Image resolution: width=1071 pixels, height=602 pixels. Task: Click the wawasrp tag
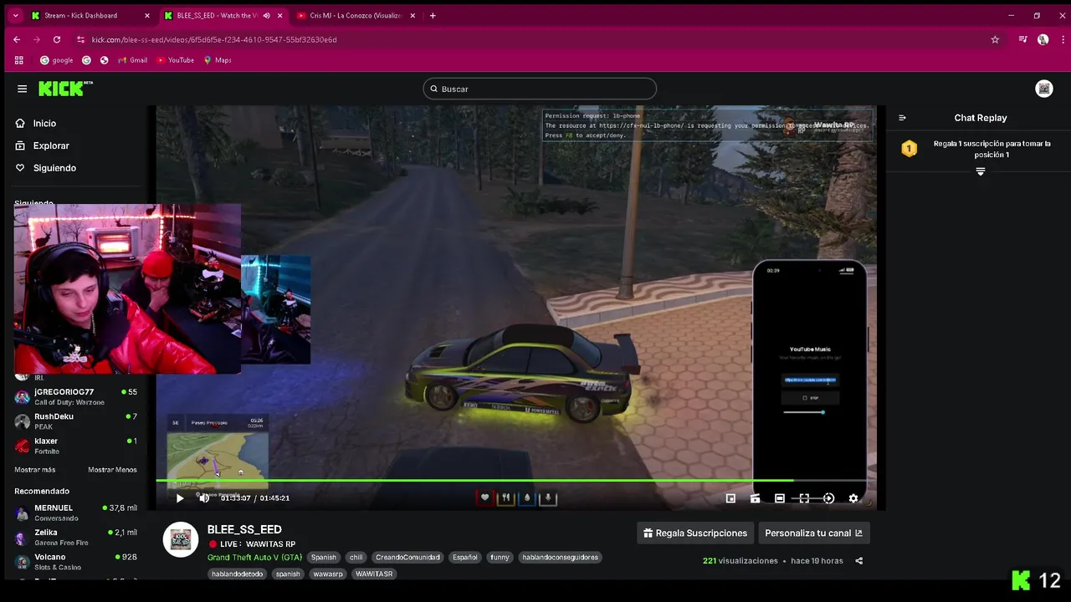click(328, 574)
